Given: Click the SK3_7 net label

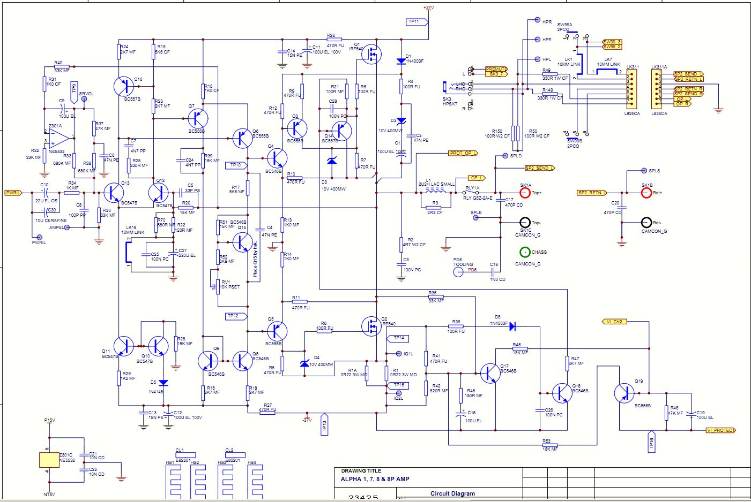Looking at the screenshot, I should coord(496,74).
